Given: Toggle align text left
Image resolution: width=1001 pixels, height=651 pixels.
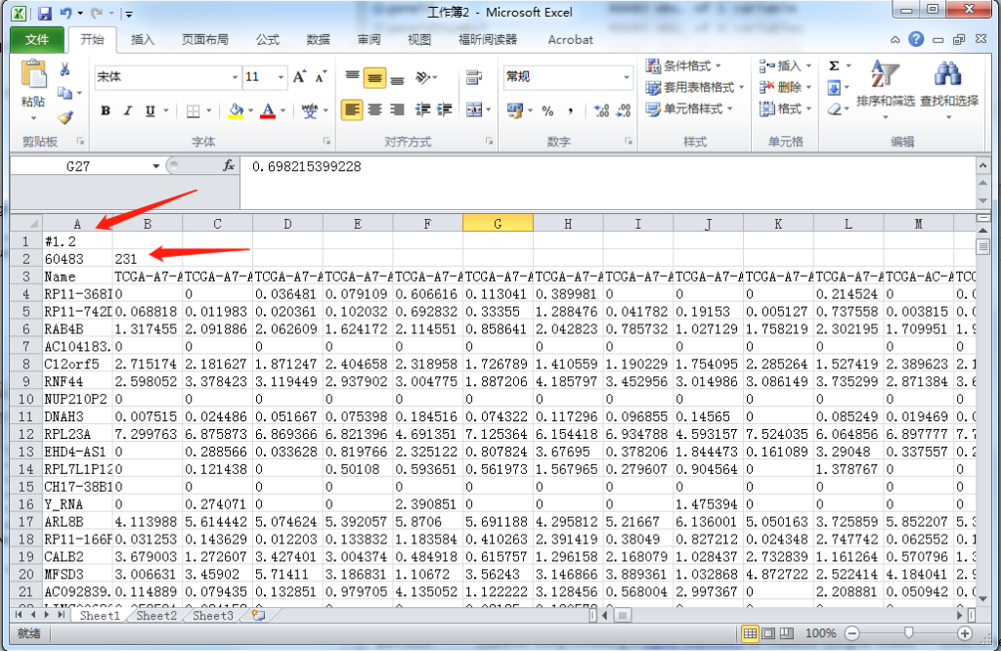Looking at the screenshot, I should 352,109.
